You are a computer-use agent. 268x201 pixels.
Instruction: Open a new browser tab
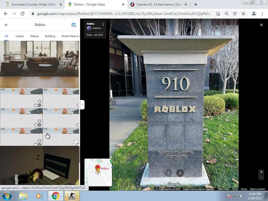[x=196, y=4]
